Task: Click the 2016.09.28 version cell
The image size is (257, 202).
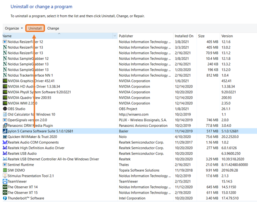Action: (x=230, y=170)
